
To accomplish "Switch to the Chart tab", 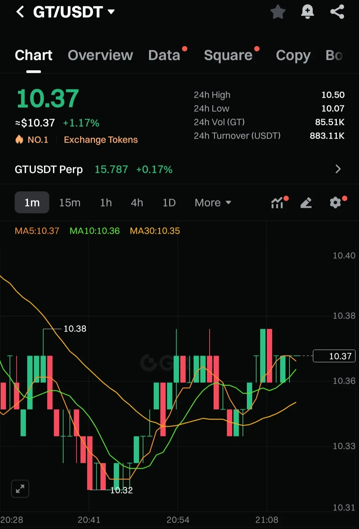I will pos(34,55).
